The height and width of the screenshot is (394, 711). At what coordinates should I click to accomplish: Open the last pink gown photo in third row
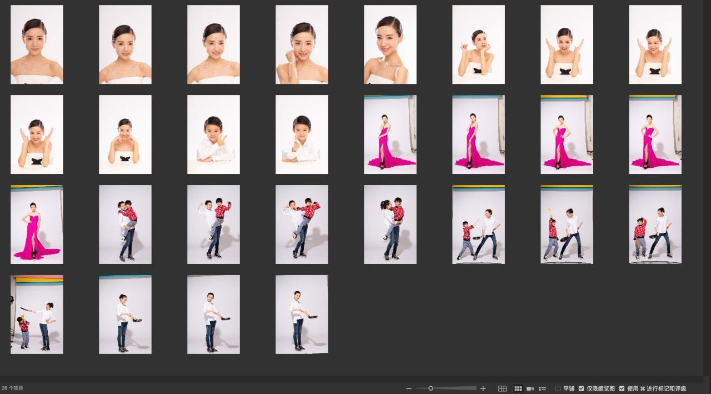pos(37,225)
